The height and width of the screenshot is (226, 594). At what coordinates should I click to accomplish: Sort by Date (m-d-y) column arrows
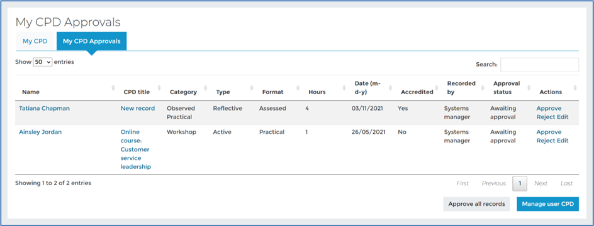pyautogui.click(x=390, y=88)
